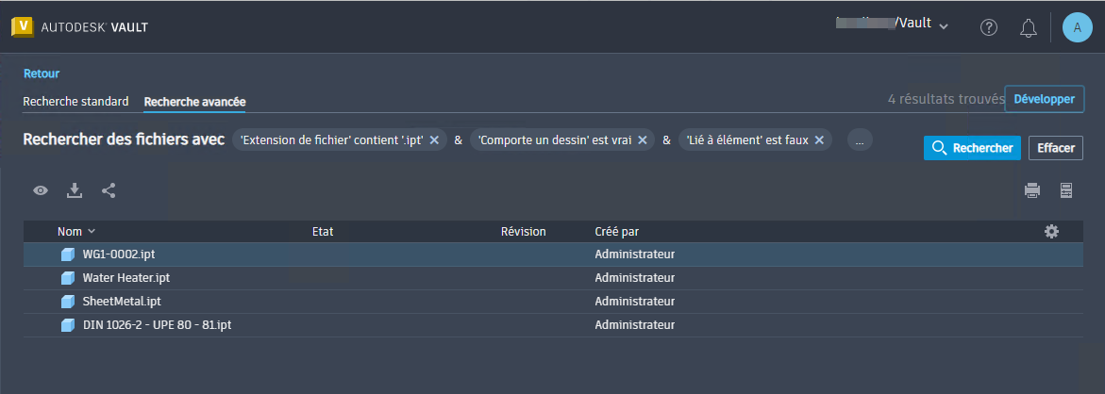Click the download icon in toolbar
This screenshot has width=1105, height=394.
point(75,190)
